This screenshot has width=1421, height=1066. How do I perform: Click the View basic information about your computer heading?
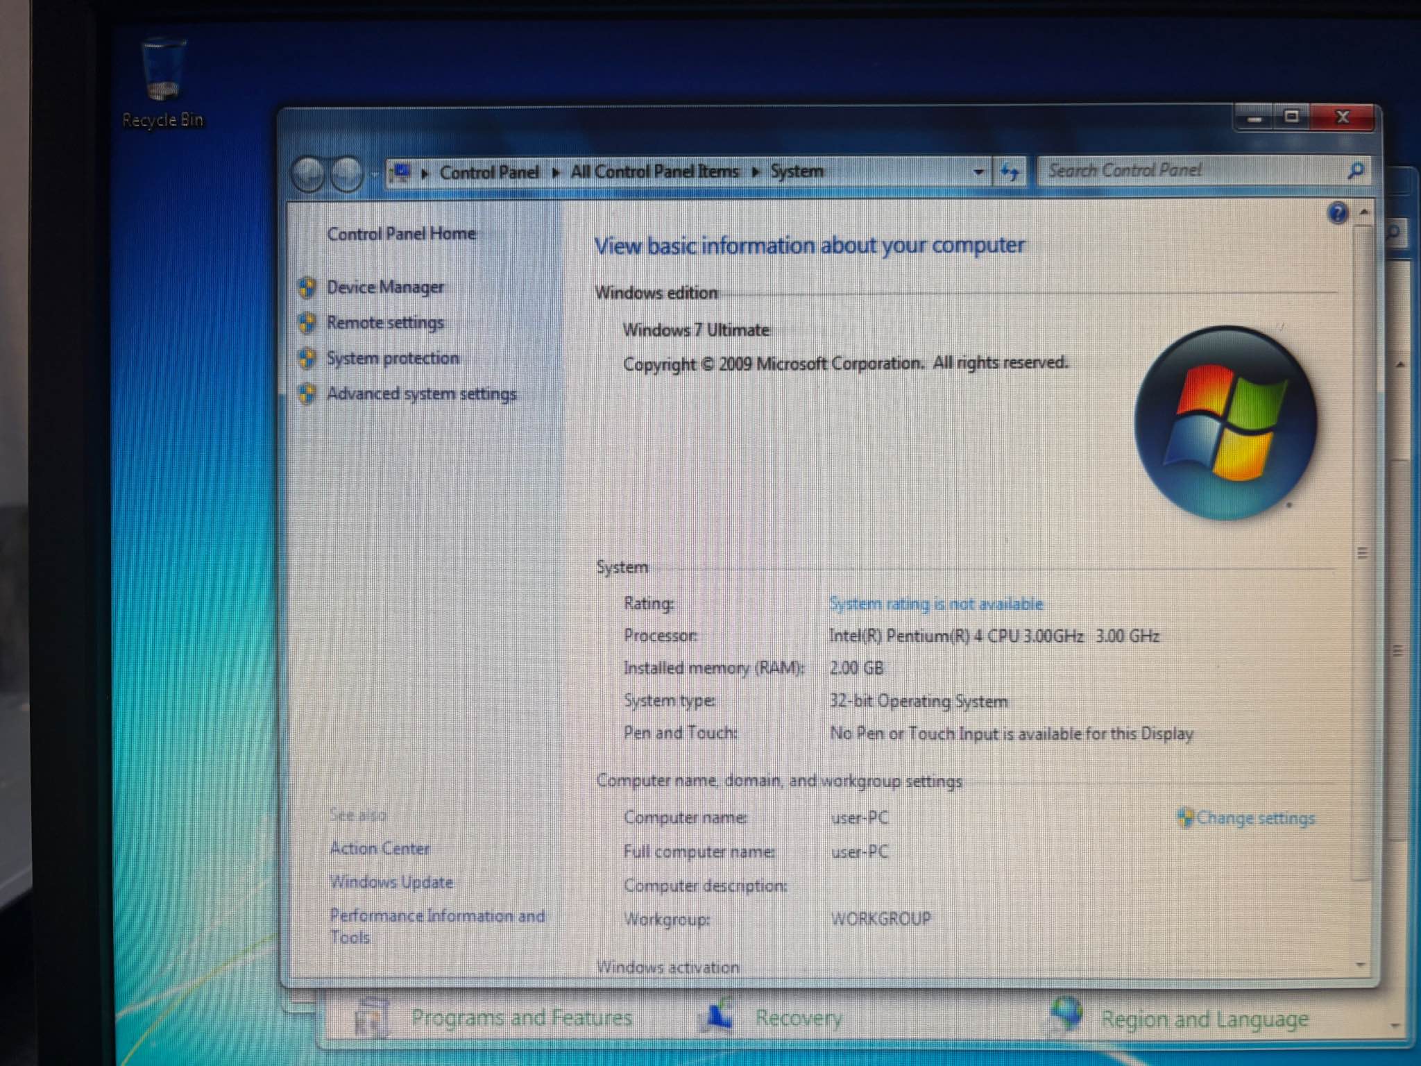[x=809, y=246]
